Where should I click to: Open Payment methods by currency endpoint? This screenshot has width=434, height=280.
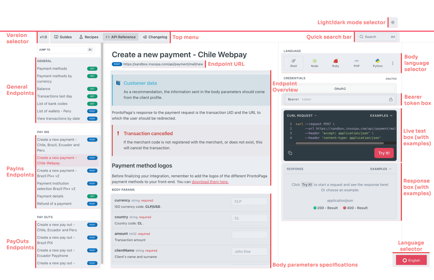point(67,79)
